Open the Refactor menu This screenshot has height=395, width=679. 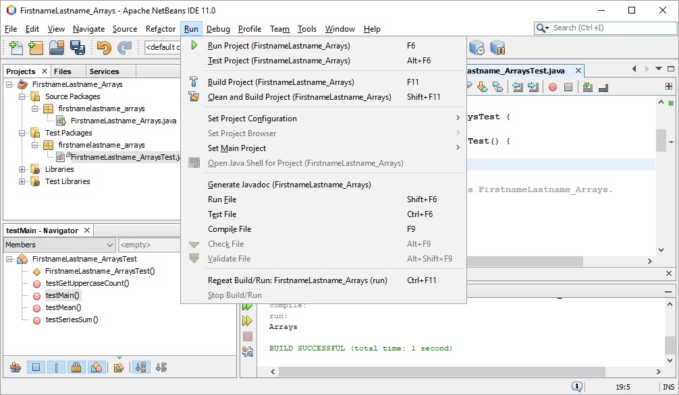[160, 28]
